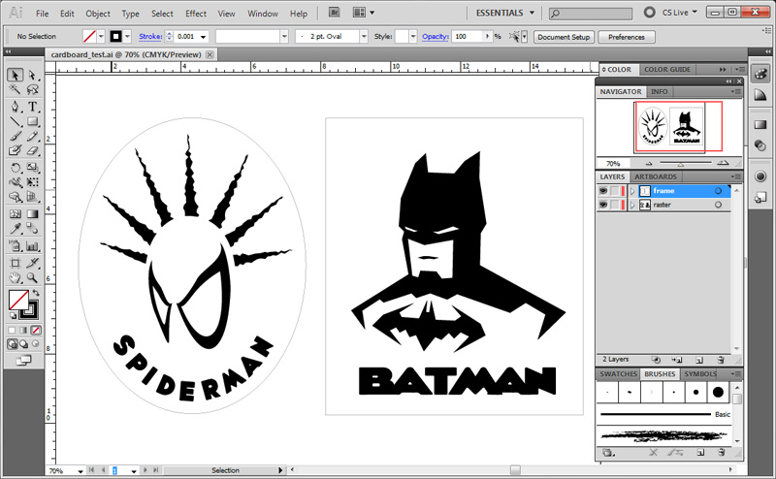Open the Window menu
Image resolution: width=776 pixels, height=479 pixels.
(x=263, y=14)
